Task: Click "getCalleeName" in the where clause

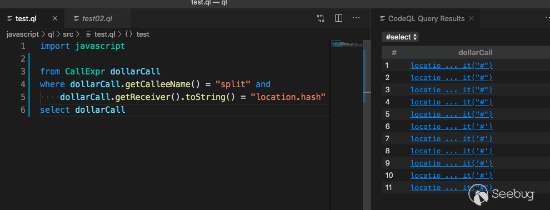Action: click(x=158, y=84)
